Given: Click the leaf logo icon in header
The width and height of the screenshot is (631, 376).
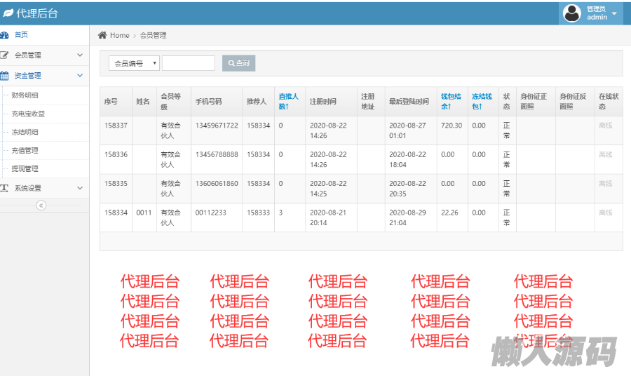Looking at the screenshot, I should coord(8,13).
